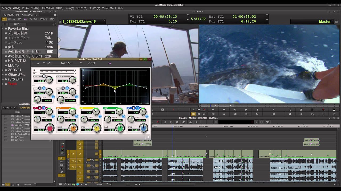
Task: Click the timeline focus icon at bottom
Action: coord(65,184)
